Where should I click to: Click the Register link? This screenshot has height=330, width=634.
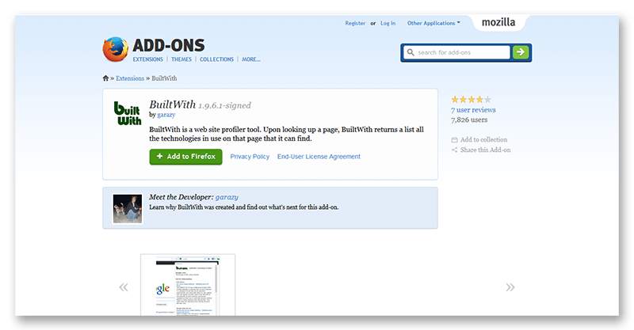355,24
